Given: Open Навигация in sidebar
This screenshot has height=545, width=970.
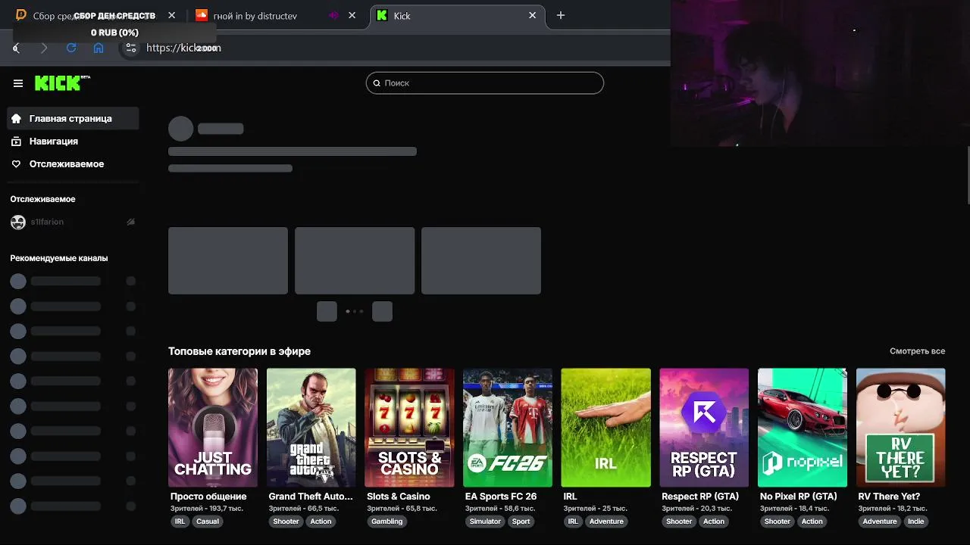Looking at the screenshot, I should [x=73, y=142].
